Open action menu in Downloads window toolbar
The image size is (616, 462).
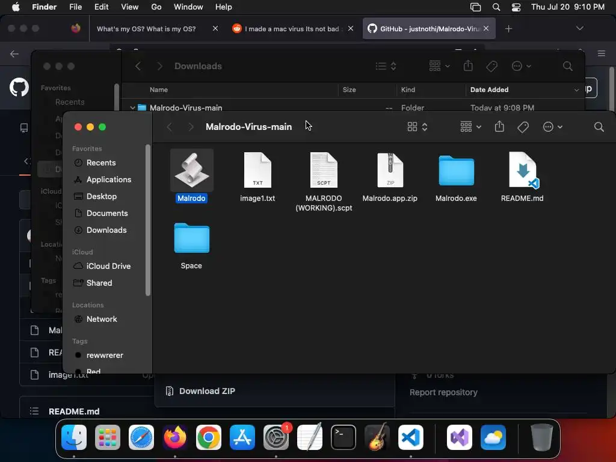pos(522,66)
